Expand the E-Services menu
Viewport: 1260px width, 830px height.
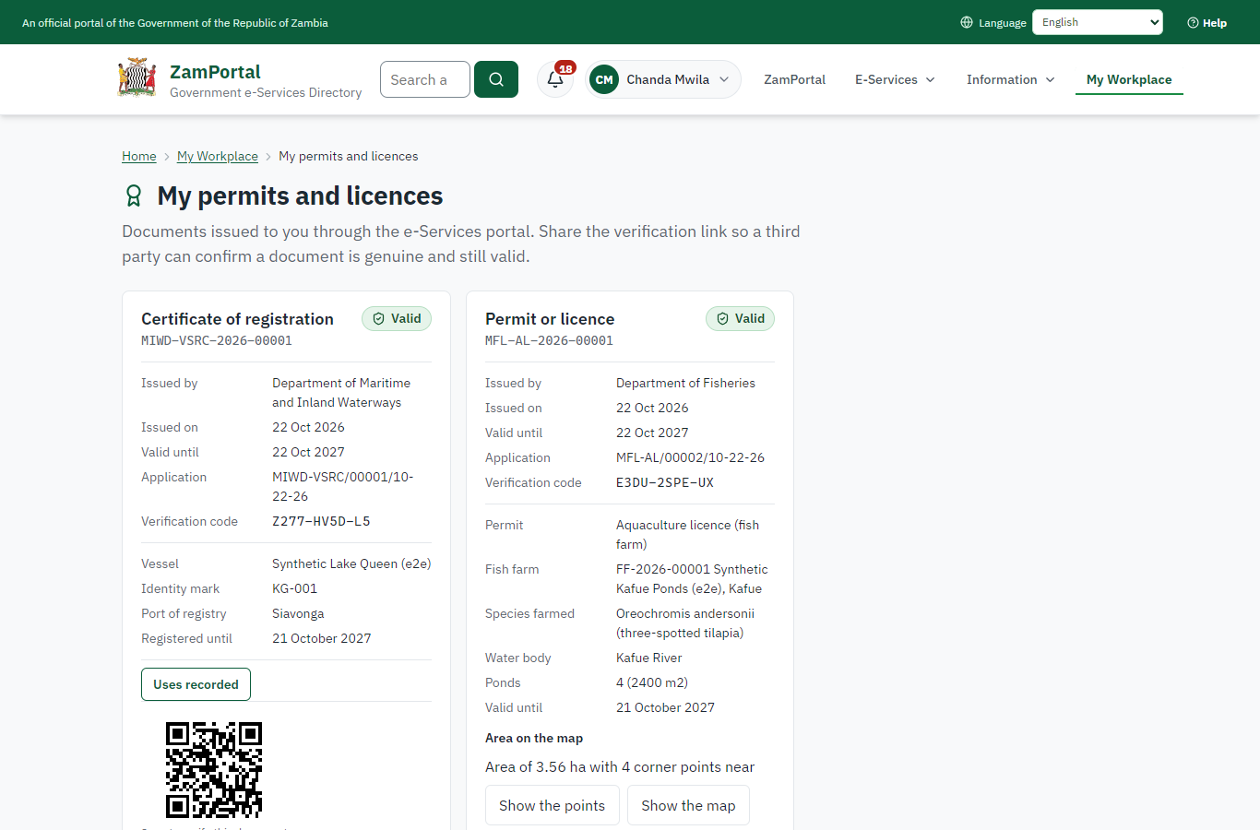click(x=895, y=79)
